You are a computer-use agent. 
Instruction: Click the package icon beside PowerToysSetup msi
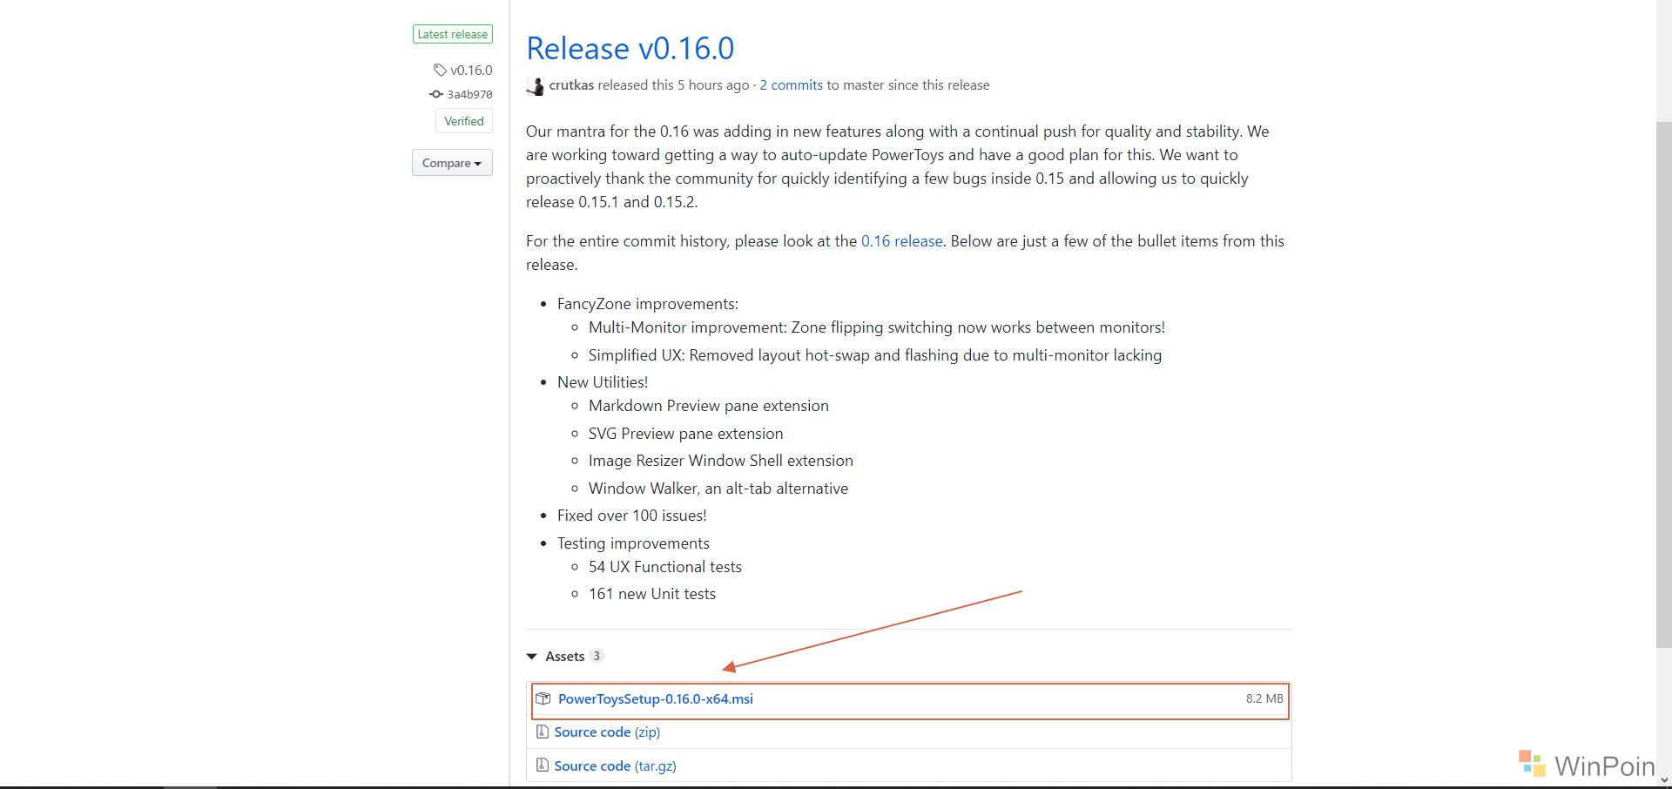[543, 698]
